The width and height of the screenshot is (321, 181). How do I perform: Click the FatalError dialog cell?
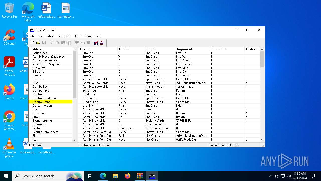coord(89,94)
